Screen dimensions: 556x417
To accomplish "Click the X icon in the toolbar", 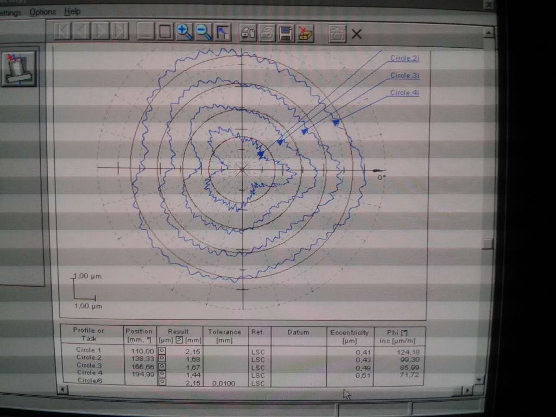I will pyautogui.click(x=356, y=34).
